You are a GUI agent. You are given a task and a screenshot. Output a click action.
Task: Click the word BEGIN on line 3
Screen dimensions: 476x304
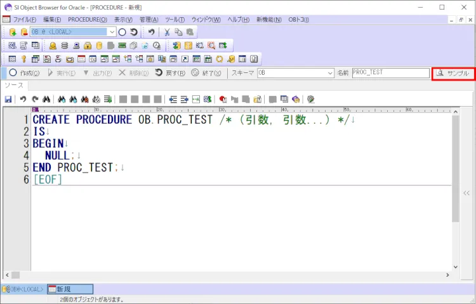[48, 143]
